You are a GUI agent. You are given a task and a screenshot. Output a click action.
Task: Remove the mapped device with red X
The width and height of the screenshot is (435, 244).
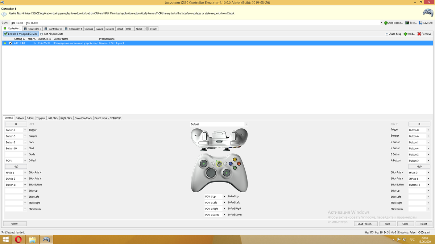coord(424,34)
